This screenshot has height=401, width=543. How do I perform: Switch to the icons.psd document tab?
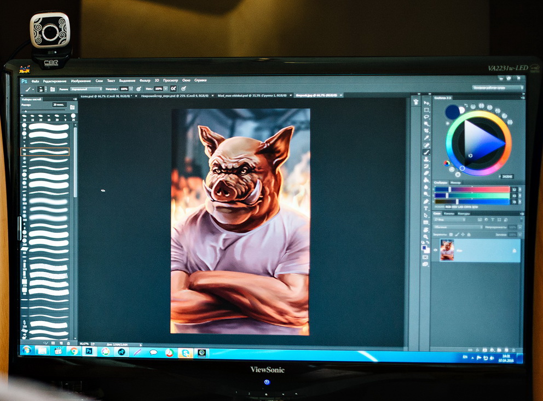click(106, 96)
